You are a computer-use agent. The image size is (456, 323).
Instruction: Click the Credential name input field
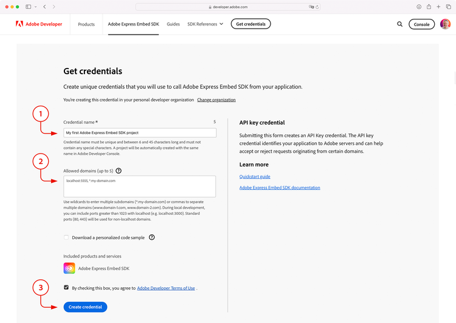pyautogui.click(x=140, y=132)
